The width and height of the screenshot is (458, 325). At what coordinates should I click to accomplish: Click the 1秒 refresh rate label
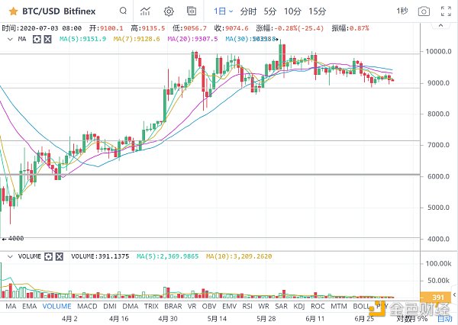click(x=402, y=11)
